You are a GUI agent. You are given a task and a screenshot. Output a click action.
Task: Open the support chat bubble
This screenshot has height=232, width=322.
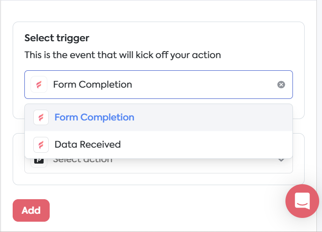click(x=302, y=201)
